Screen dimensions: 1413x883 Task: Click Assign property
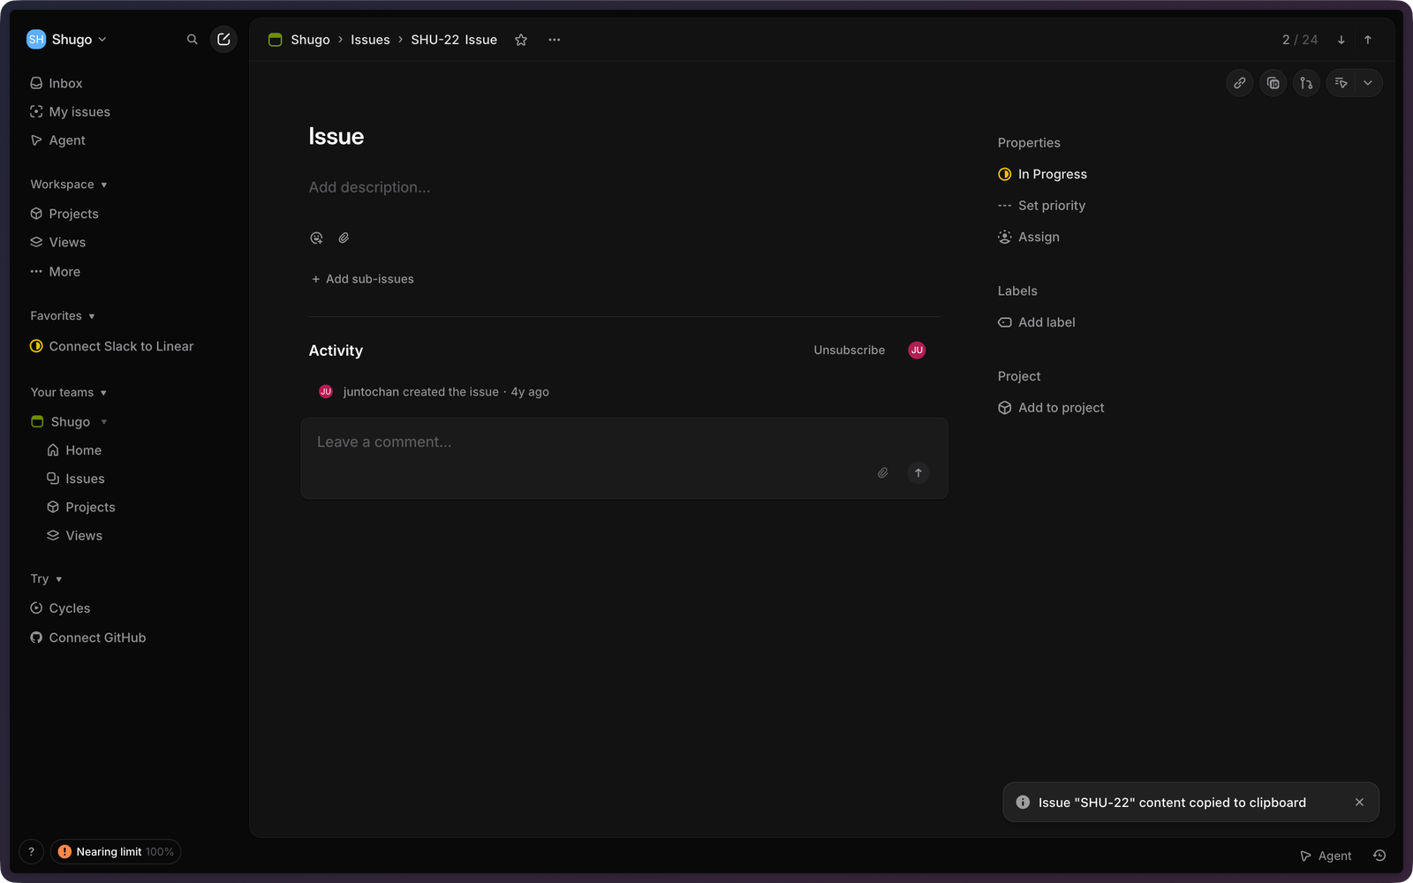pyautogui.click(x=1029, y=238)
